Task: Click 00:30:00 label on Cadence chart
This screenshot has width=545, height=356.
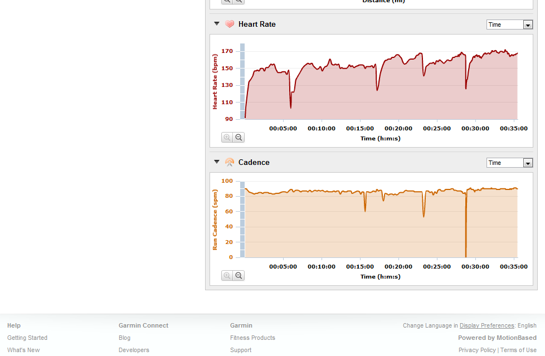Action: coord(475,267)
